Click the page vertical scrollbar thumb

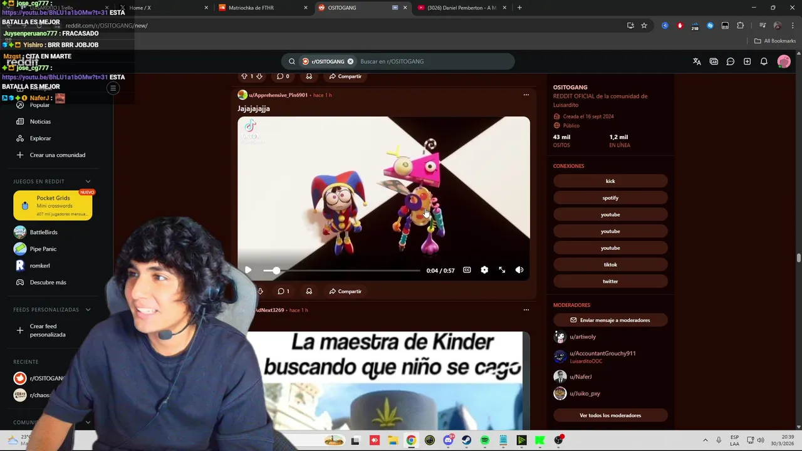798,258
